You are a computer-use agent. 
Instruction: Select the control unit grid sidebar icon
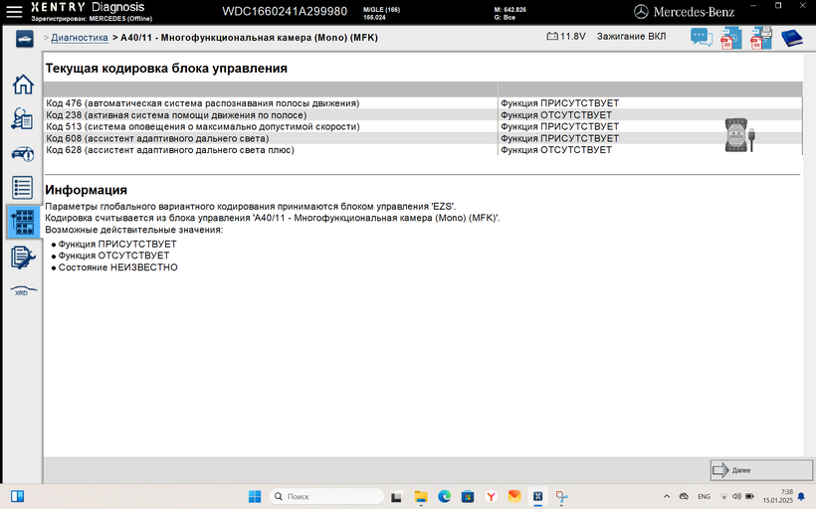click(23, 222)
